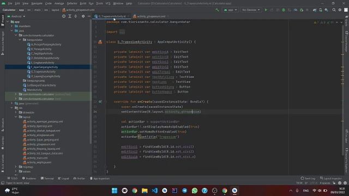Viewport: 349px width, 196px height.
Task: Select F_JajarGenjangActivity file
Action: coord(43,67)
